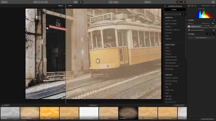
Task: Open the Normal blend mode dropdown
Action: [191, 23]
